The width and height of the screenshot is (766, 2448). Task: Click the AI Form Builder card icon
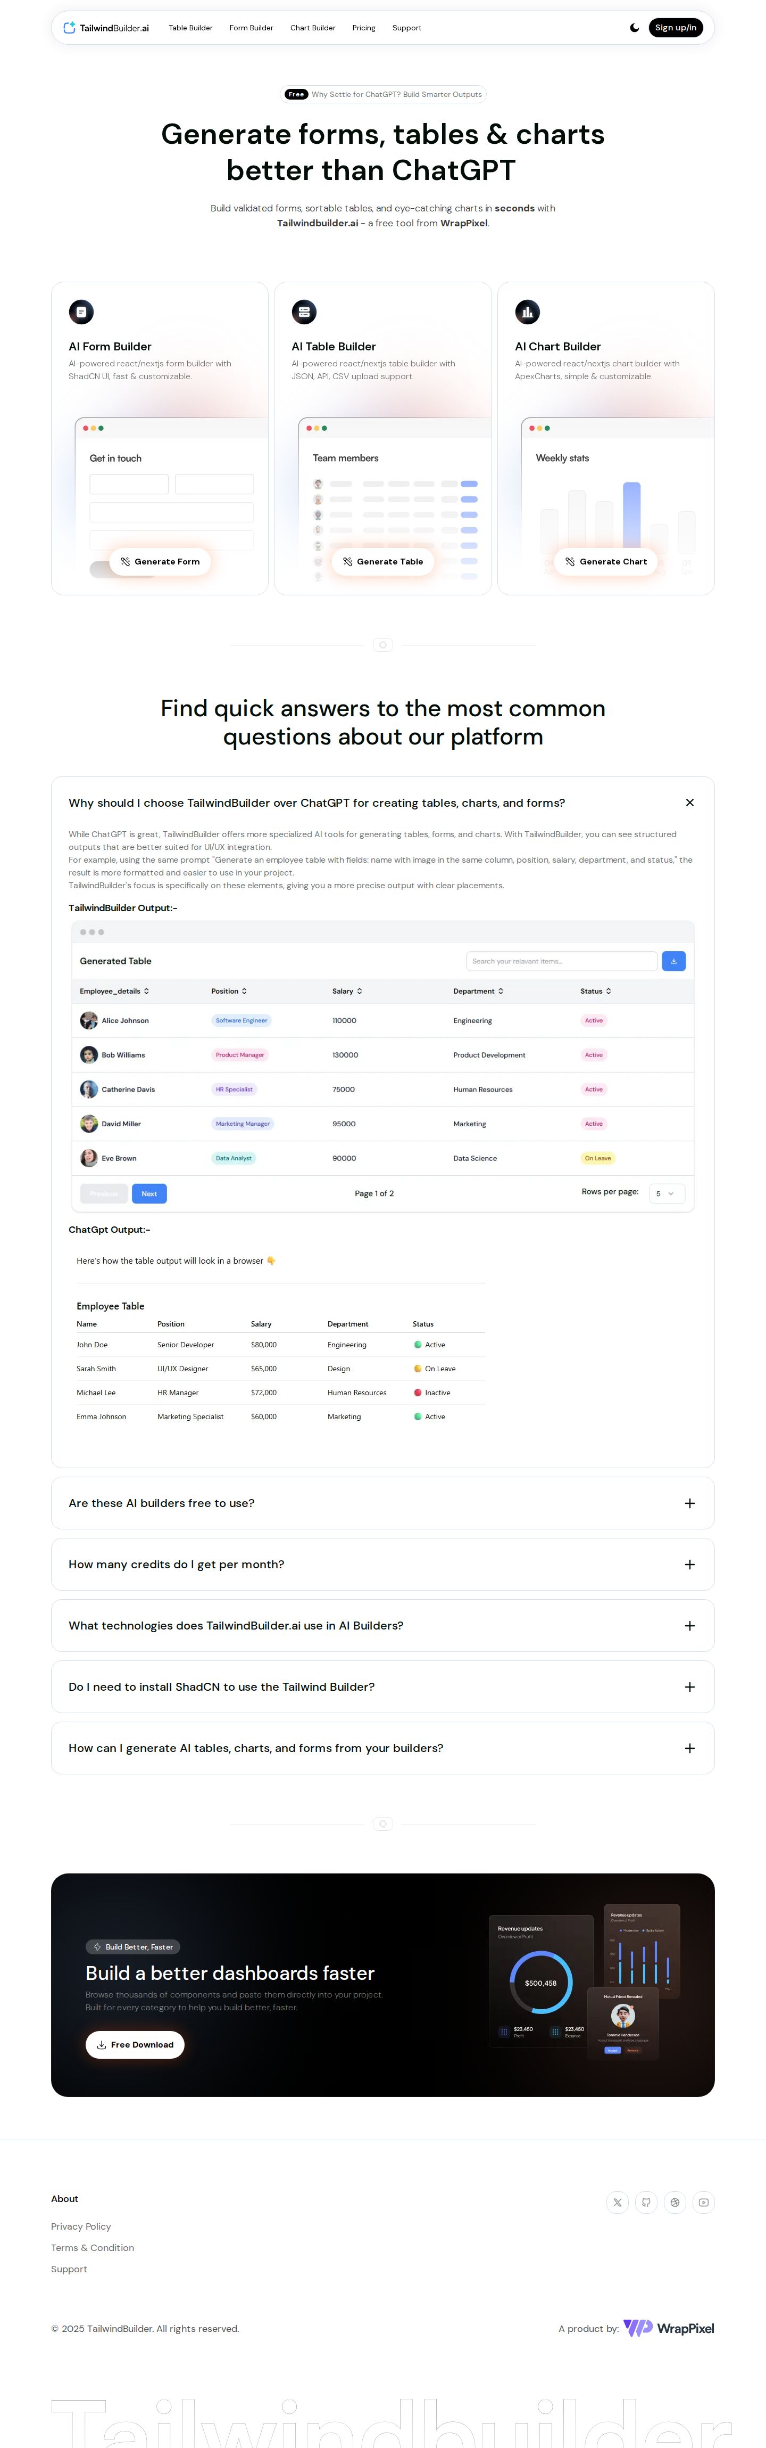81,312
